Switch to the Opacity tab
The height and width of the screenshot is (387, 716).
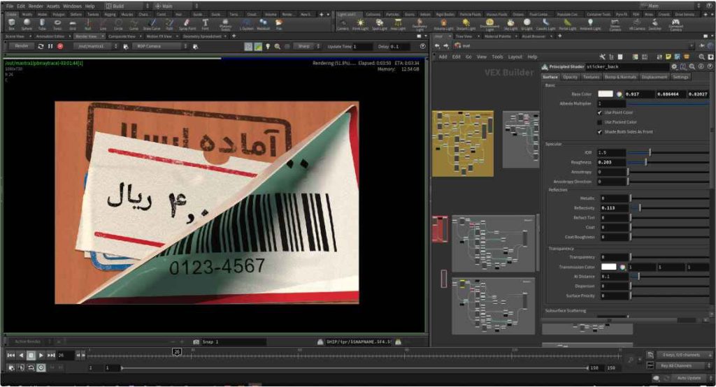[570, 77]
